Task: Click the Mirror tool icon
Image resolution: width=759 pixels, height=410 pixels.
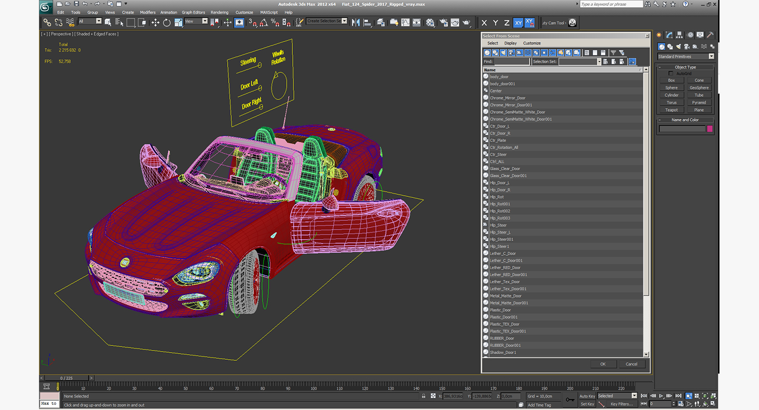Action: (355, 23)
